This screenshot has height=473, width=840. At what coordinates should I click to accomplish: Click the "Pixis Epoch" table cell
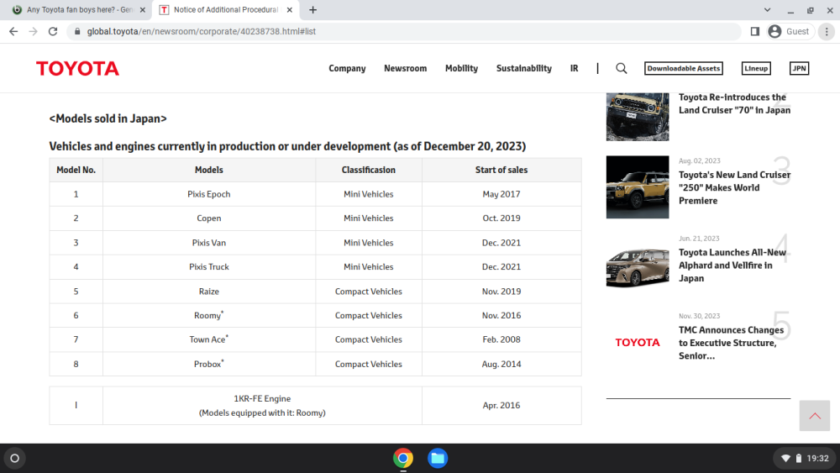tap(209, 194)
